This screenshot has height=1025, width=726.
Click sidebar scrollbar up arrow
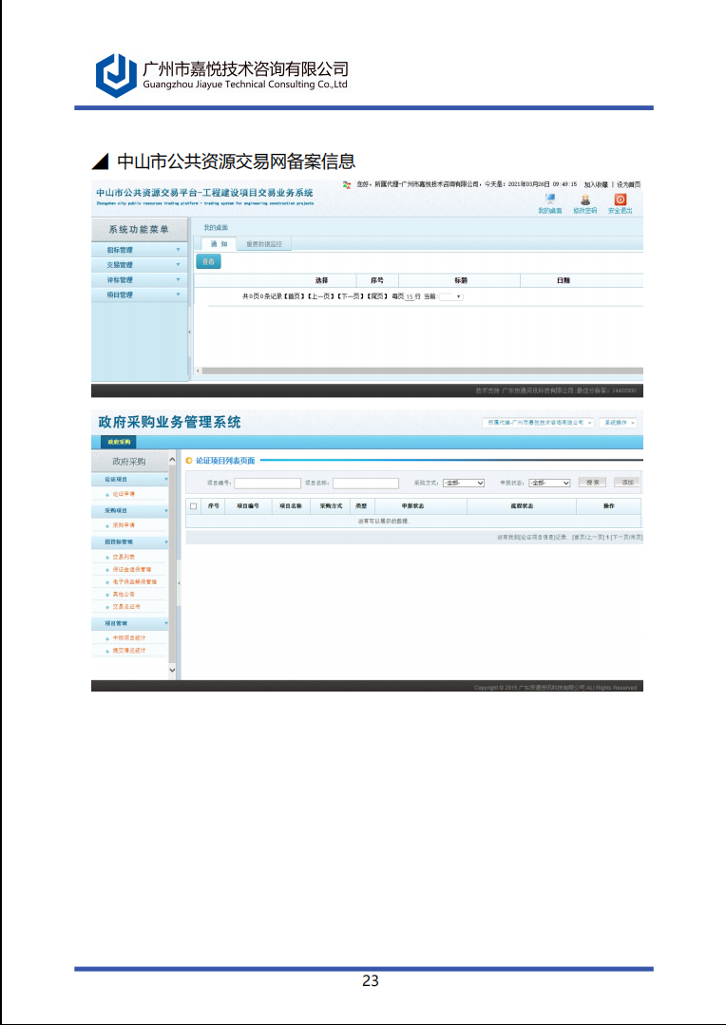tap(172, 460)
